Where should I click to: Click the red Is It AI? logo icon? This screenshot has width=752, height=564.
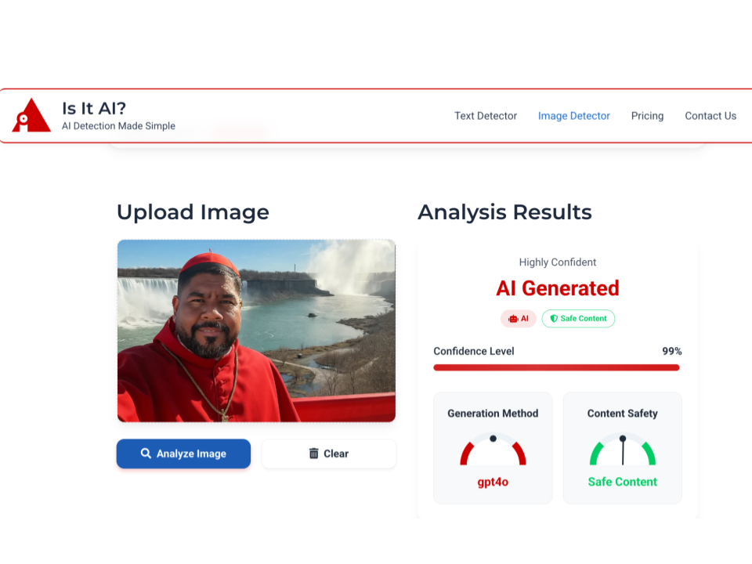(31, 115)
